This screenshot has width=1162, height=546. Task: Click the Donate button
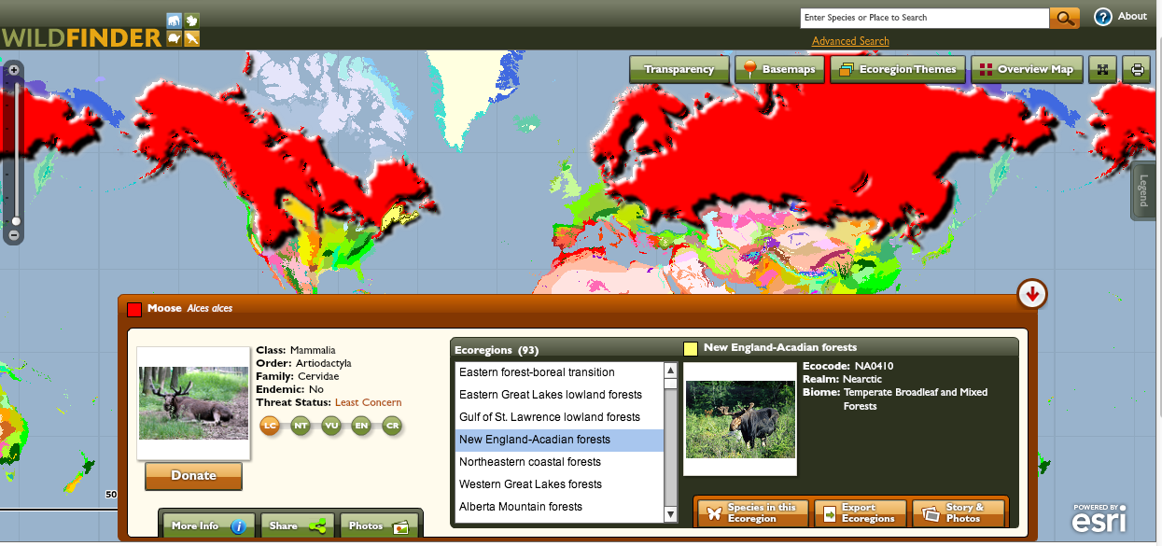pyautogui.click(x=193, y=476)
